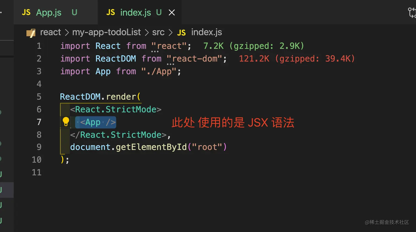
Task: Click the closing React.StrictMode tag
Action: pos(118,135)
